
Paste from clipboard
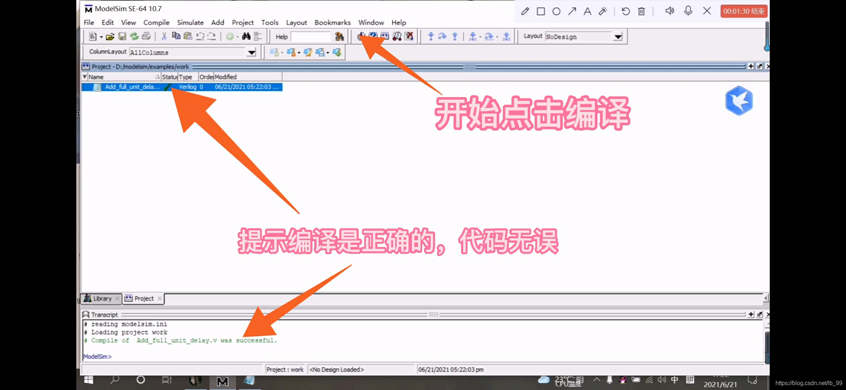point(188,36)
